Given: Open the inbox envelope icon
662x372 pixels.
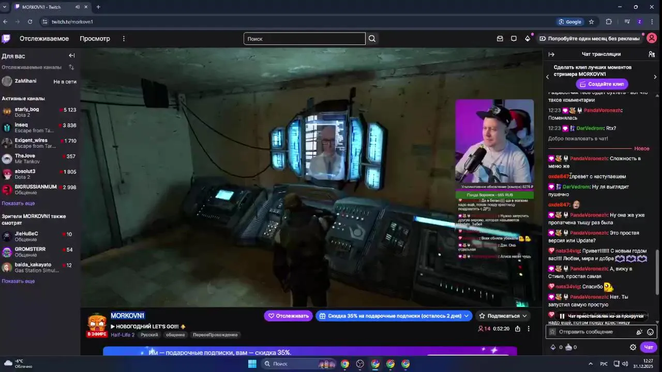Looking at the screenshot, I should click(500, 39).
